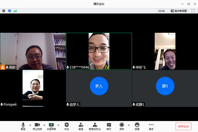198x132 pixels.
Task: Click the 10:46 meeting timer
Action: (x=161, y=11)
